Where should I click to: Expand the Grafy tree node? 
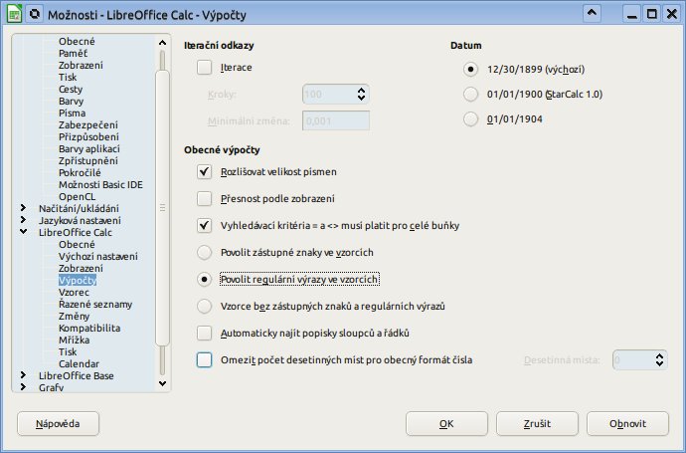click(x=23, y=387)
